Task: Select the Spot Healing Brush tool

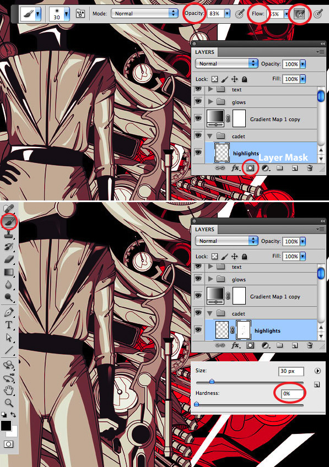Action: [9, 209]
